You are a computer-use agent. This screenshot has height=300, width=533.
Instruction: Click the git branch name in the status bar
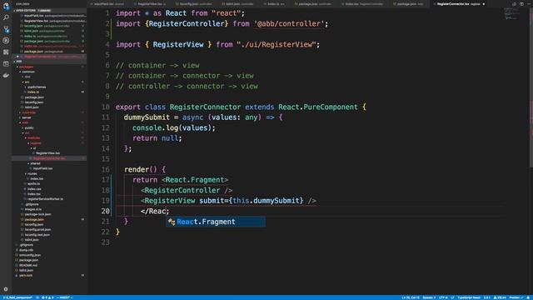click(x=17, y=297)
